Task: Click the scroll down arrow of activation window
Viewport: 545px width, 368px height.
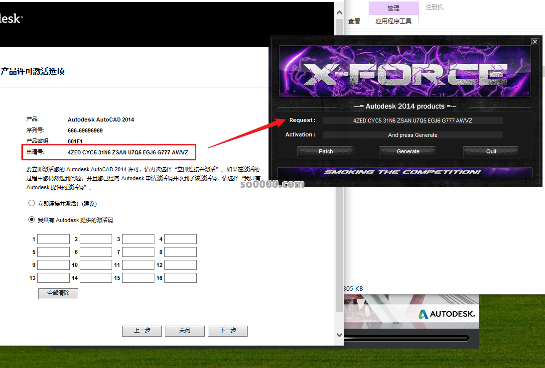Action: (x=339, y=335)
